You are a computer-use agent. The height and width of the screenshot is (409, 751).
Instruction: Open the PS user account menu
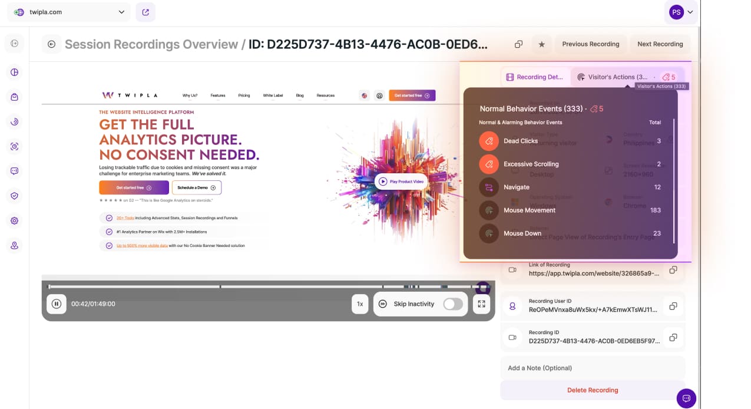tap(681, 12)
